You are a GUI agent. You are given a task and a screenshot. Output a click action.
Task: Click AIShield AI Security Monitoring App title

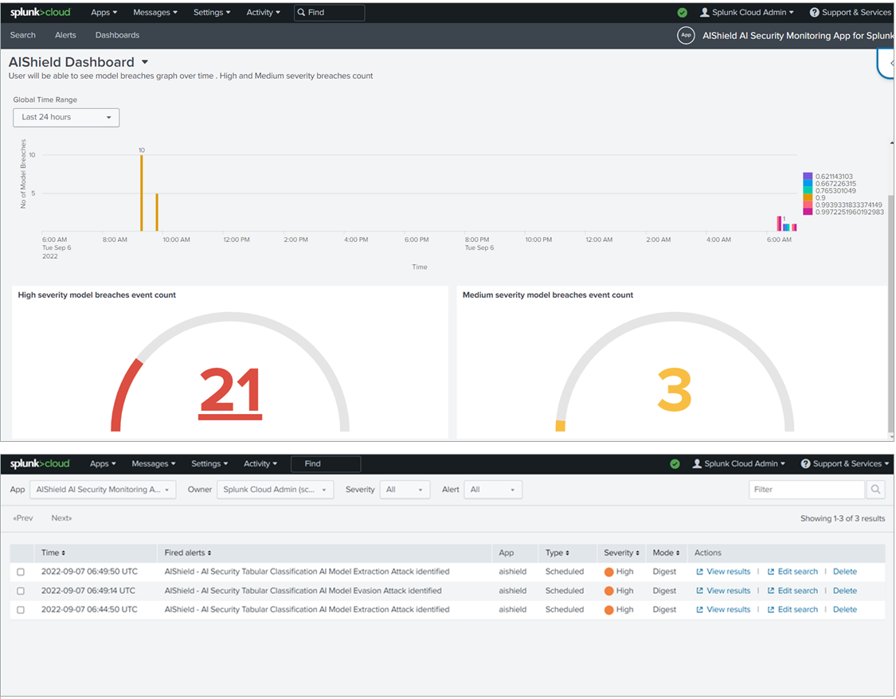[798, 35]
